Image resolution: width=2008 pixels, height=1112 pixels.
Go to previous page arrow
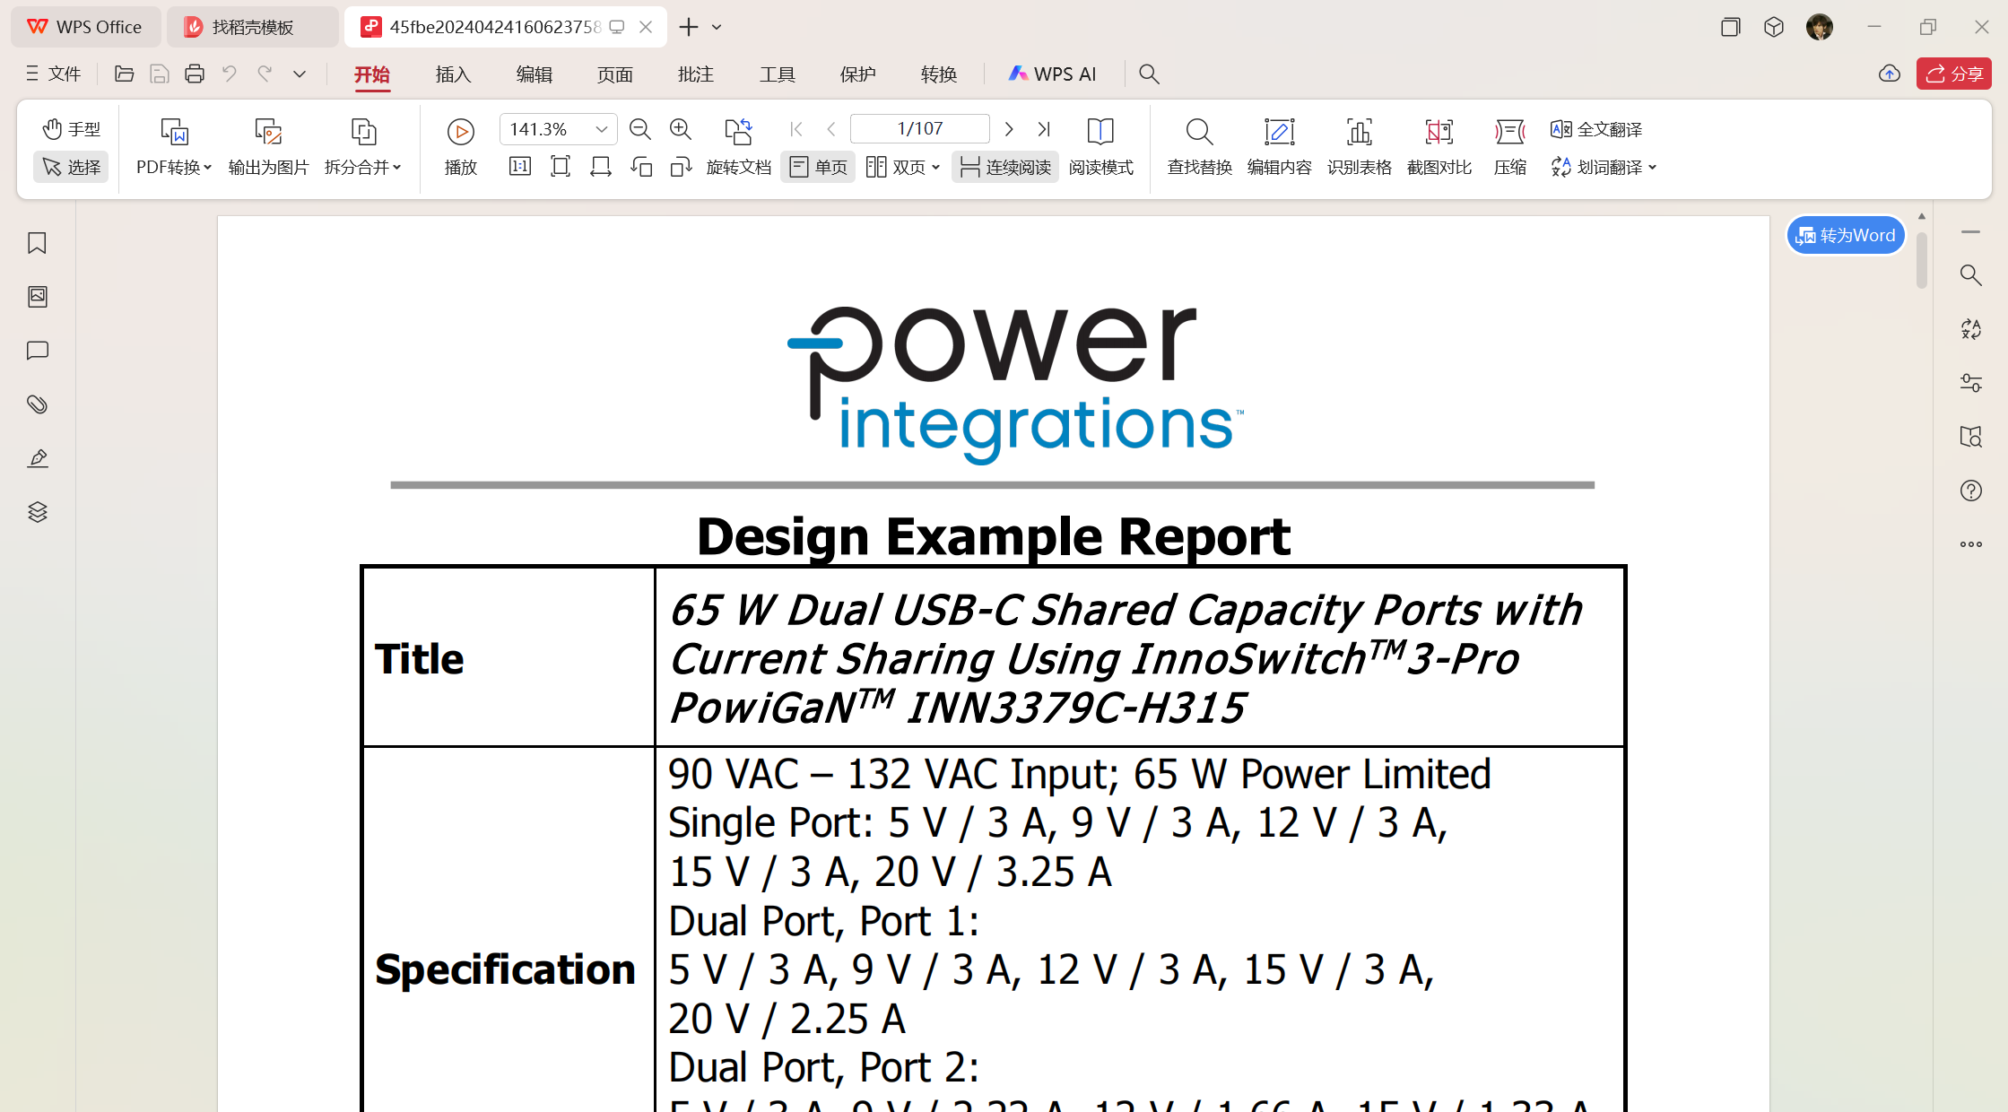tap(831, 129)
